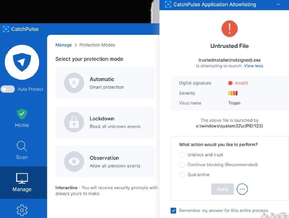Click the Severity label

(187, 93)
